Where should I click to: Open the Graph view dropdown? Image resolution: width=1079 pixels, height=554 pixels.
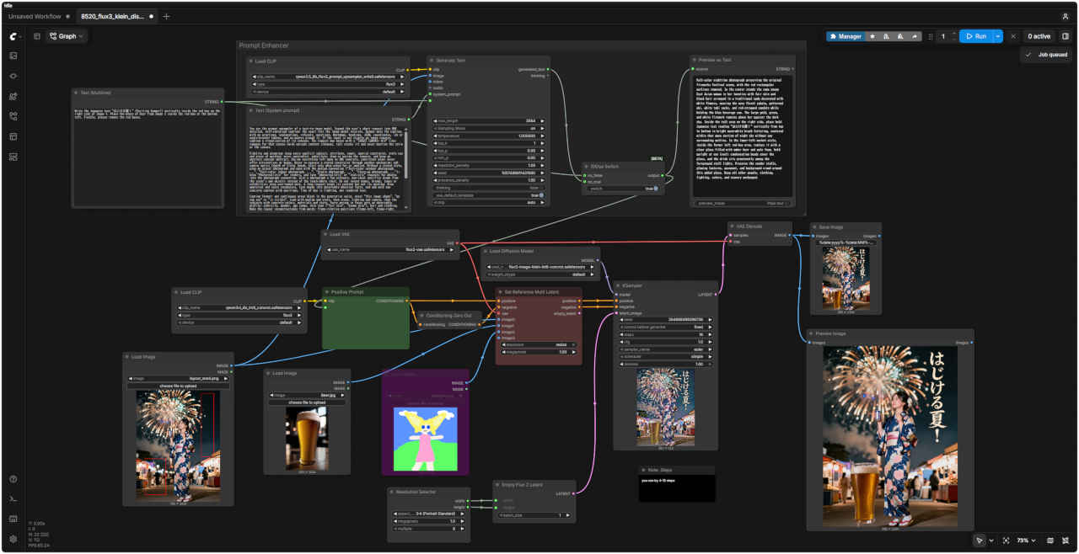point(67,36)
